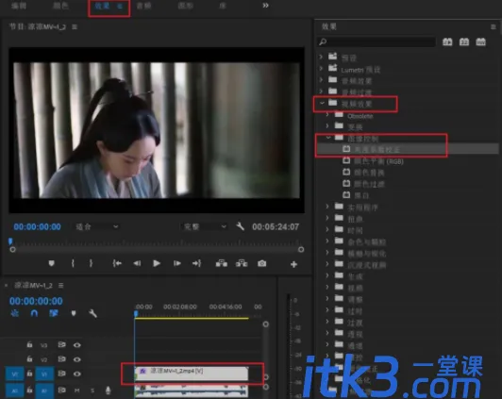Hide the V1 track with eye icon
Screen dimensions: 502x399
click(x=76, y=374)
